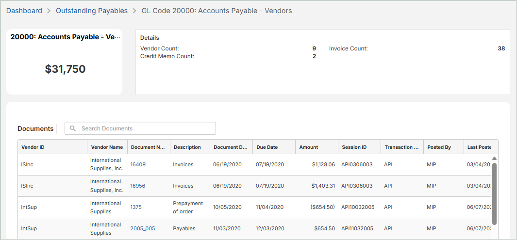Click the $1,128.06 amount cell
The height and width of the screenshot is (240, 517).
pos(323,164)
